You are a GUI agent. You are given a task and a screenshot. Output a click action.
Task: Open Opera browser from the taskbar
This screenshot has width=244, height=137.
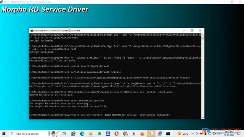(x=117, y=134)
